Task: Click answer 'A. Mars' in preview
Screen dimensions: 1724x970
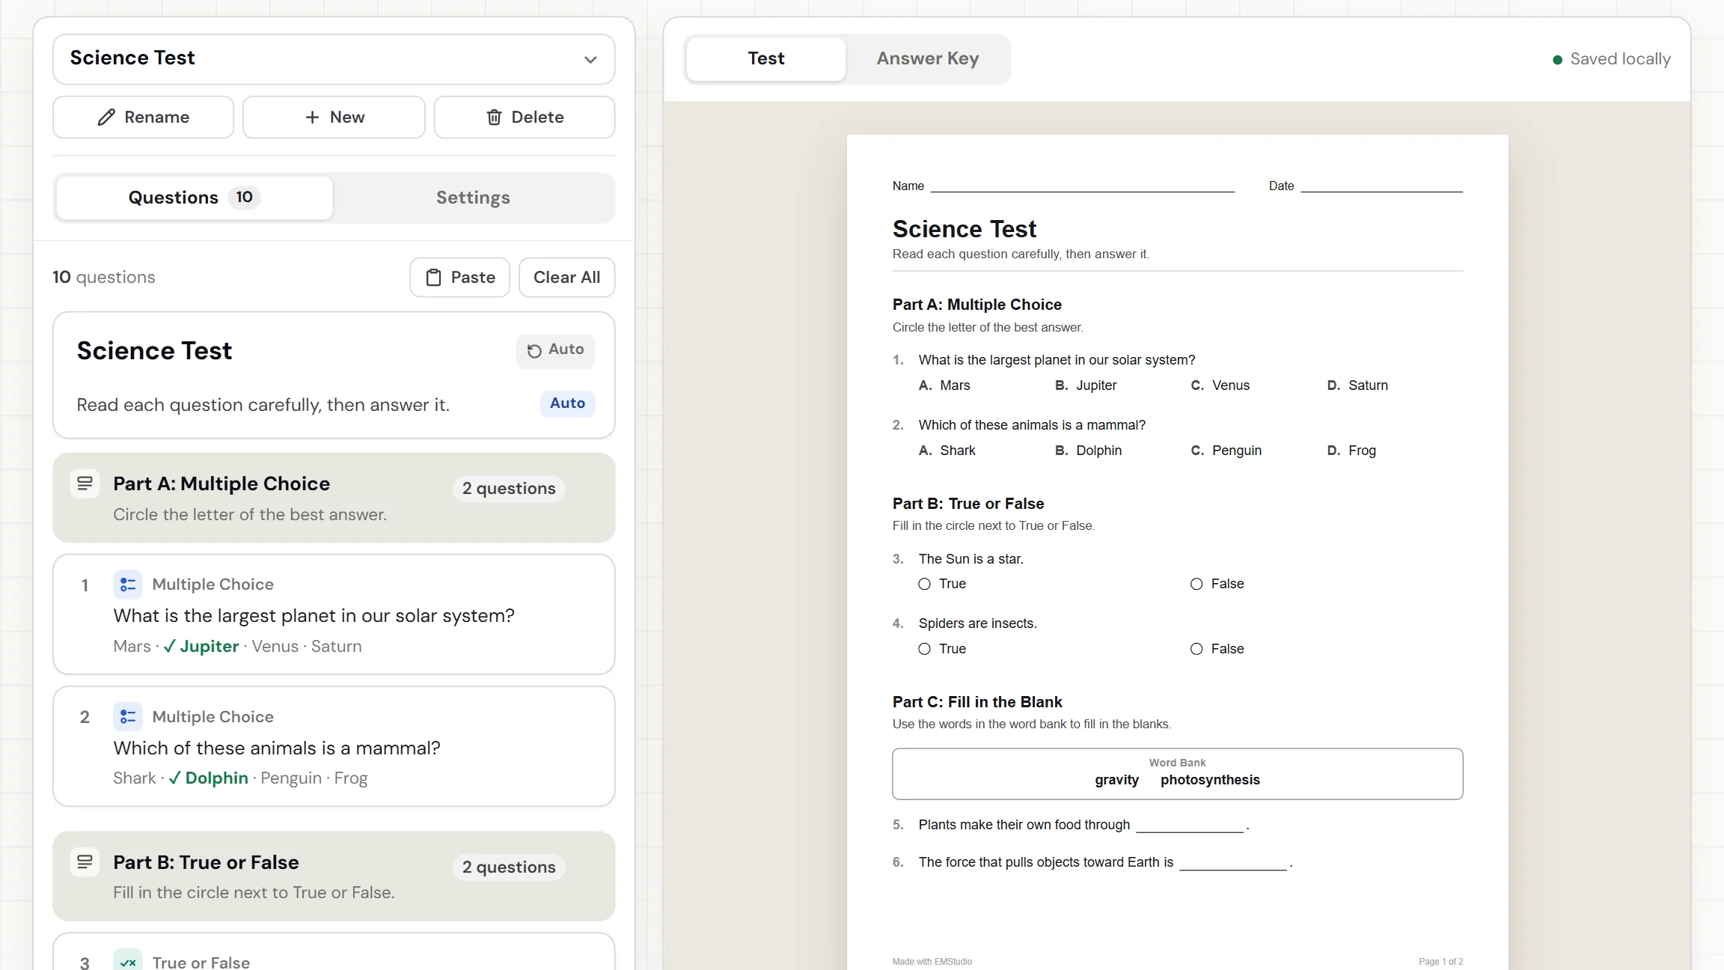Action: click(944, 385)
